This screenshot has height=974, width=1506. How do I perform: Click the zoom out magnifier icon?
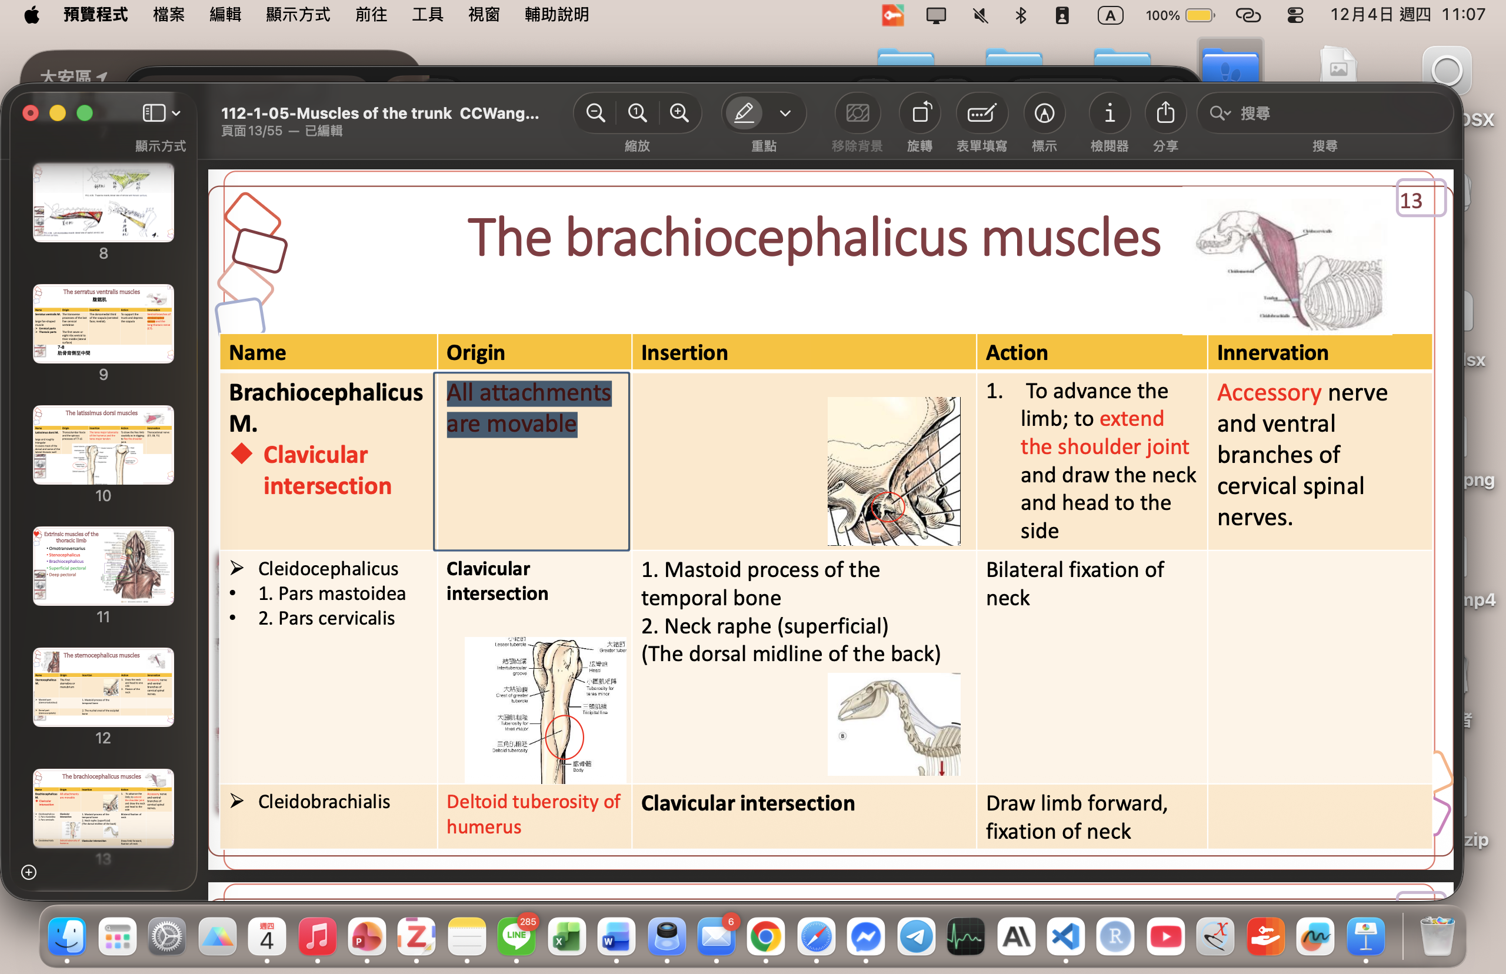595,113
